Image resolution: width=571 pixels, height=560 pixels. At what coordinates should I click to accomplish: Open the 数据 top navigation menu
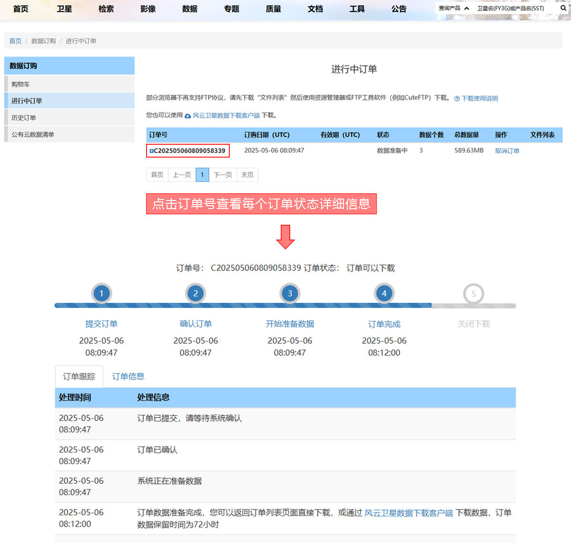(189, 9)
